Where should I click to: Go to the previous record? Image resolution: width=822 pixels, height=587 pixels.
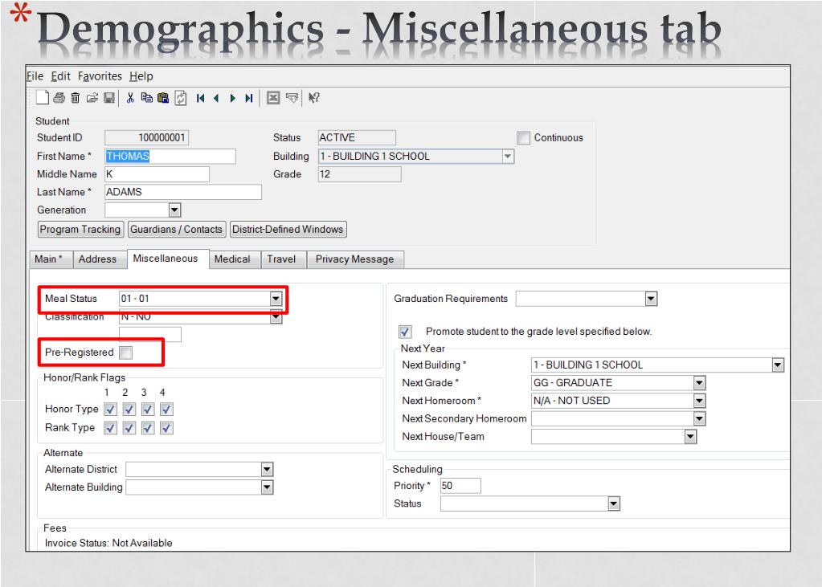point(216,98)
